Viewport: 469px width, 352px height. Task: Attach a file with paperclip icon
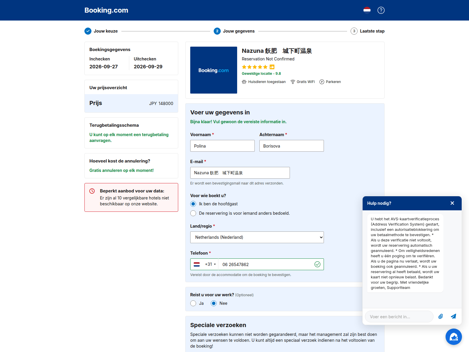[441, 317]
